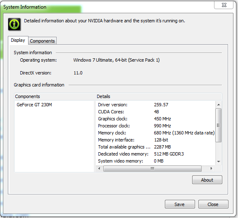The width and height of the screenshot is (238, 218).
Task: Click the green NVIDIA information icon
Action: [x=14, y=24]
